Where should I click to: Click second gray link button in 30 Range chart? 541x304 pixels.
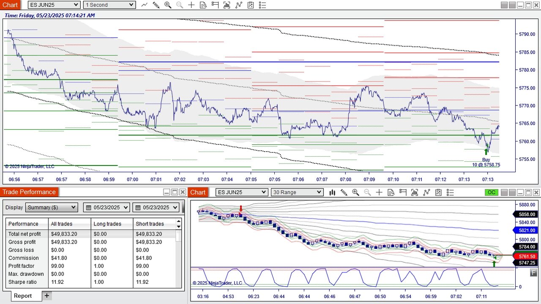point(512,193)
